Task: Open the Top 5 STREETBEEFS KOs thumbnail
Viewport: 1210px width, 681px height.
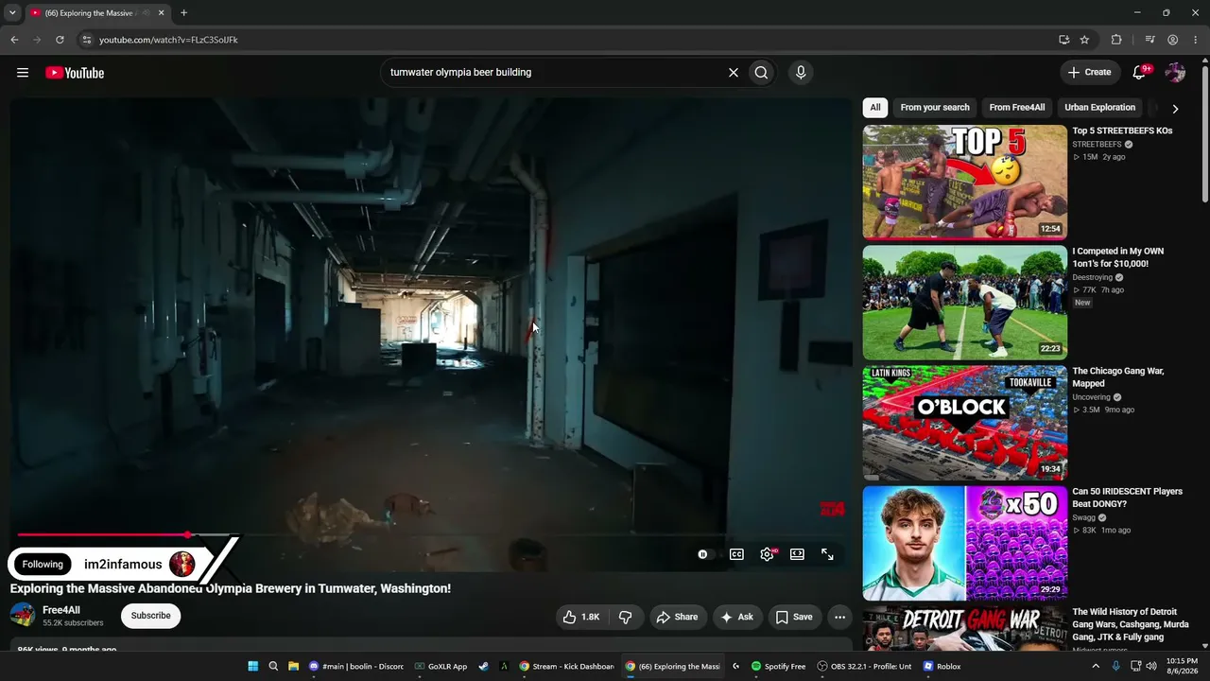Action: [965, 182]
